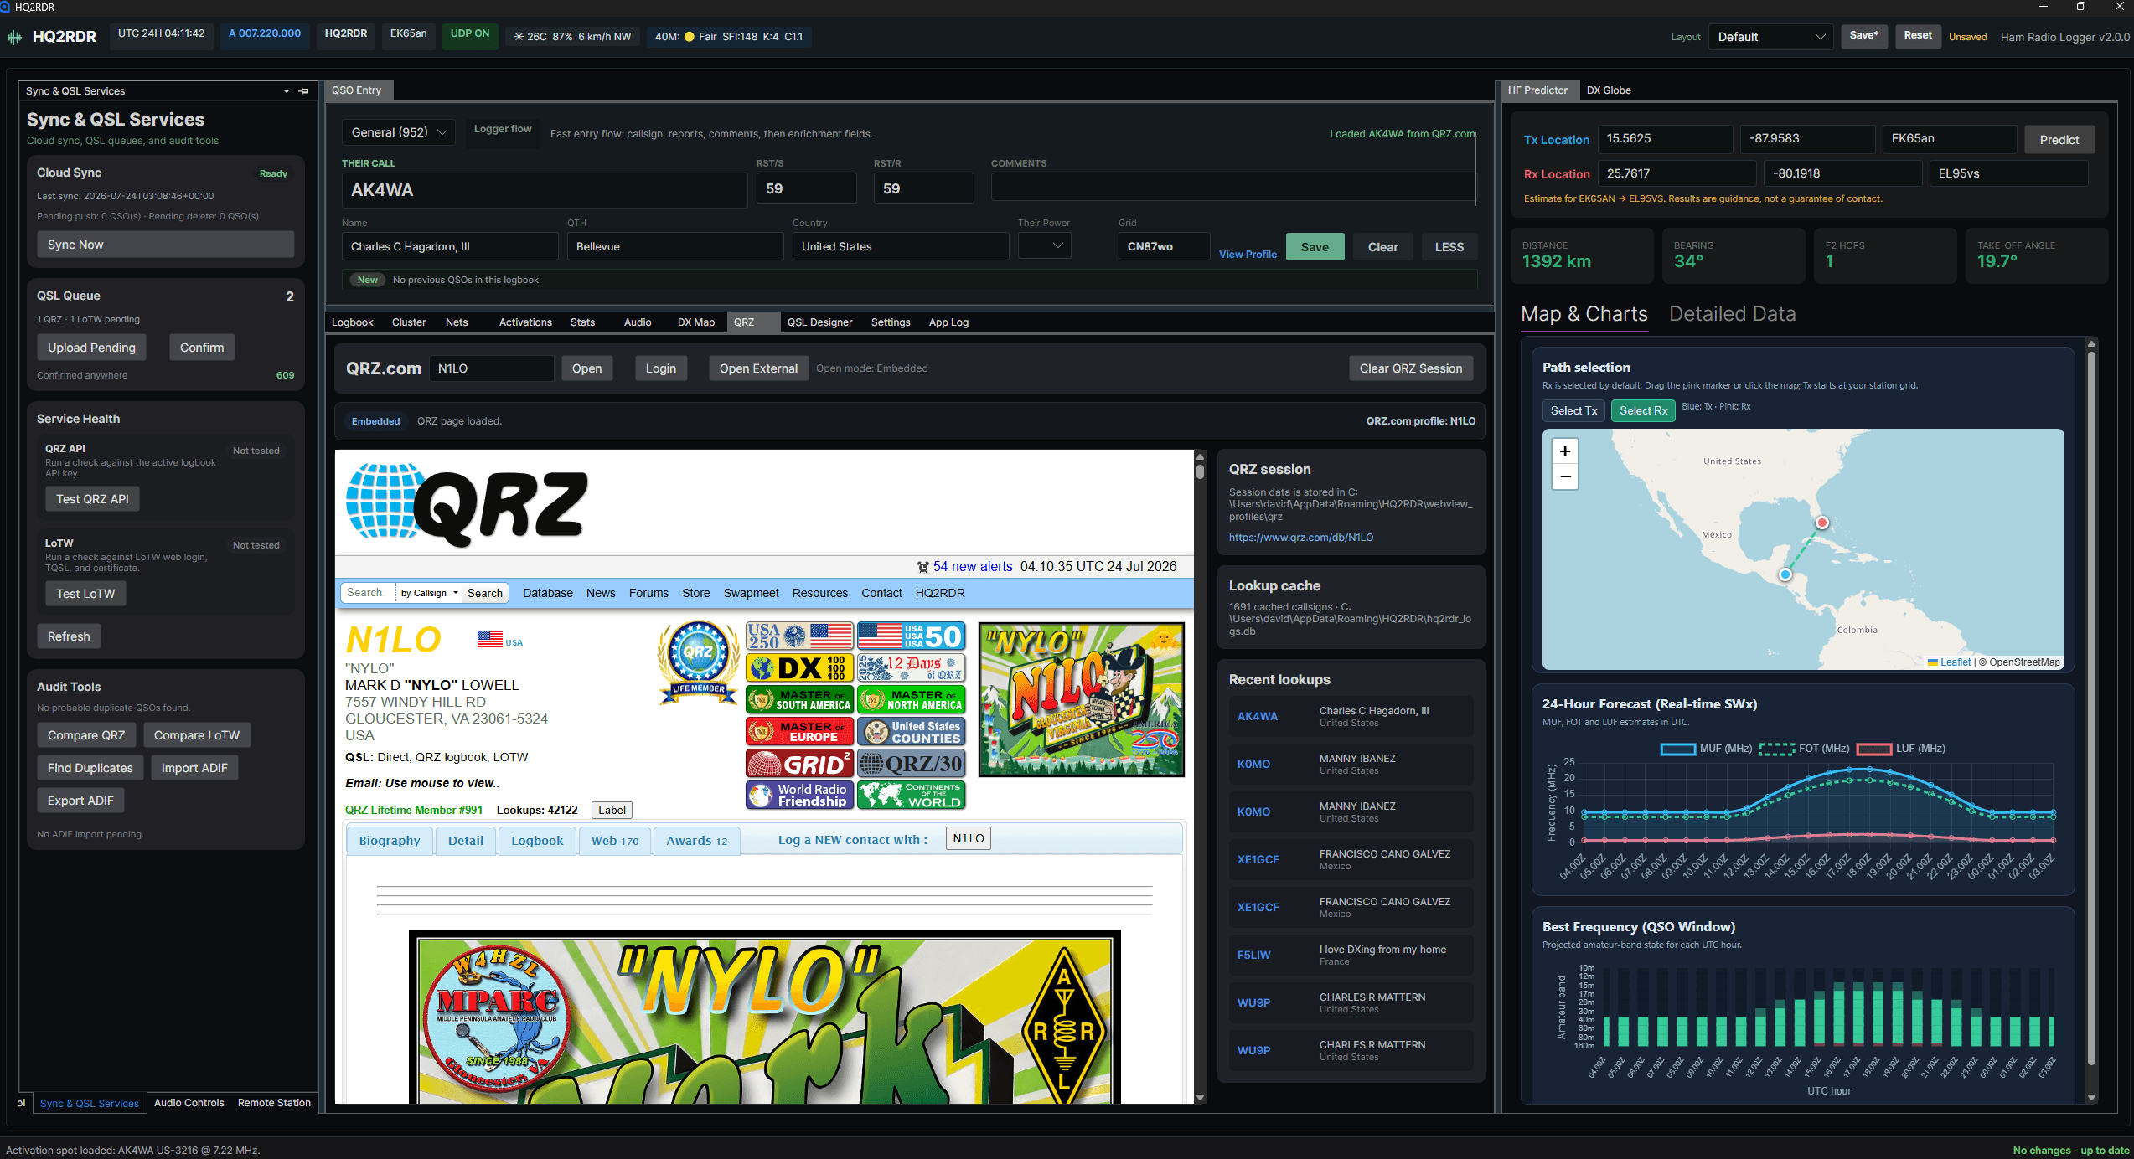Click the Master of South America badge
The width and height of the screenshot is (2134, 1159).
tap(799, 699)
